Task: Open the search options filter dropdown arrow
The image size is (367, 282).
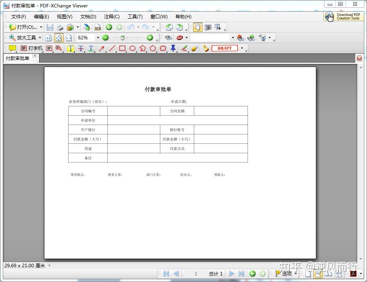Action: (269, 38)
